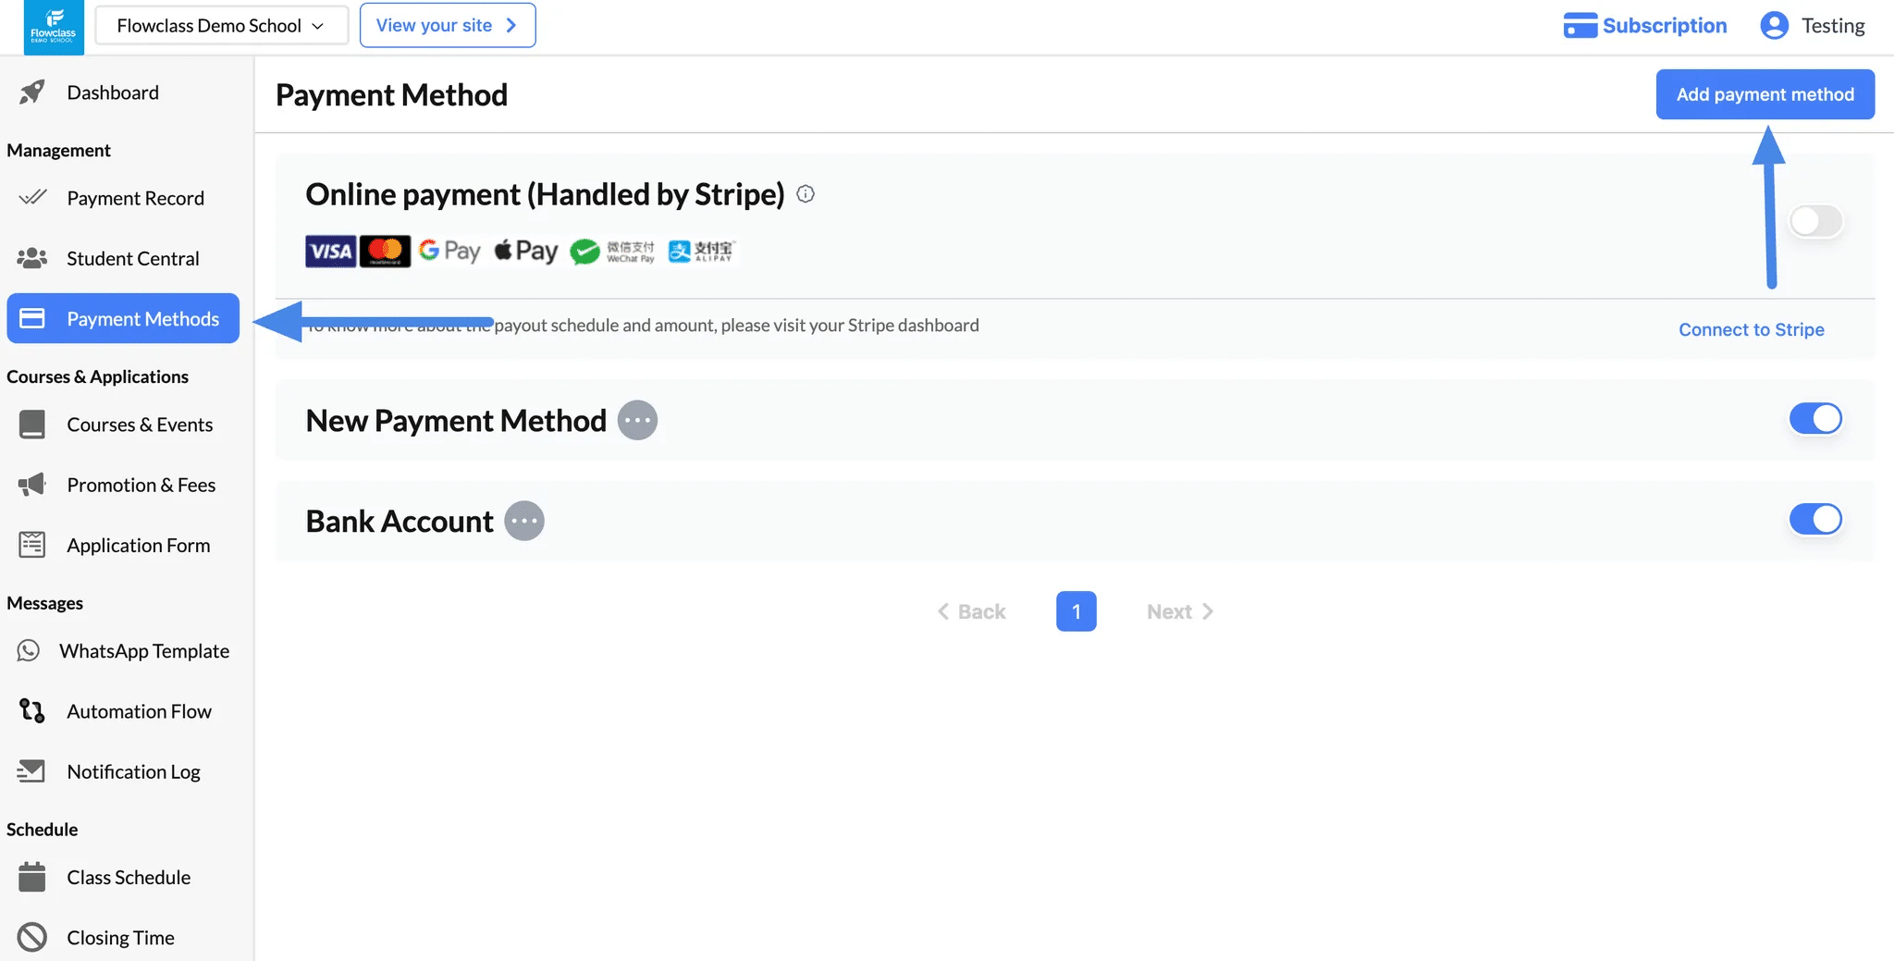This screenshot has width=1894, height=961.
Task: Click the Courses & Events book icon
Action: pos(31,424)
